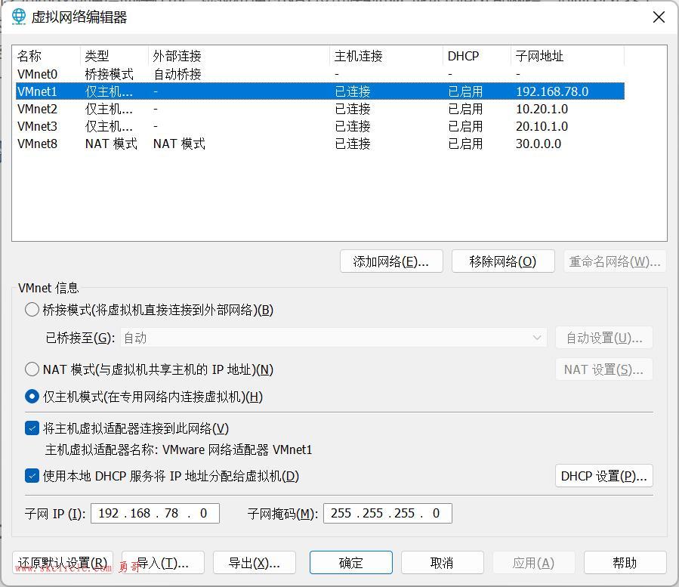Click 导入(T)... button
This screenshot has width=679, height=587.
[163, 563]
